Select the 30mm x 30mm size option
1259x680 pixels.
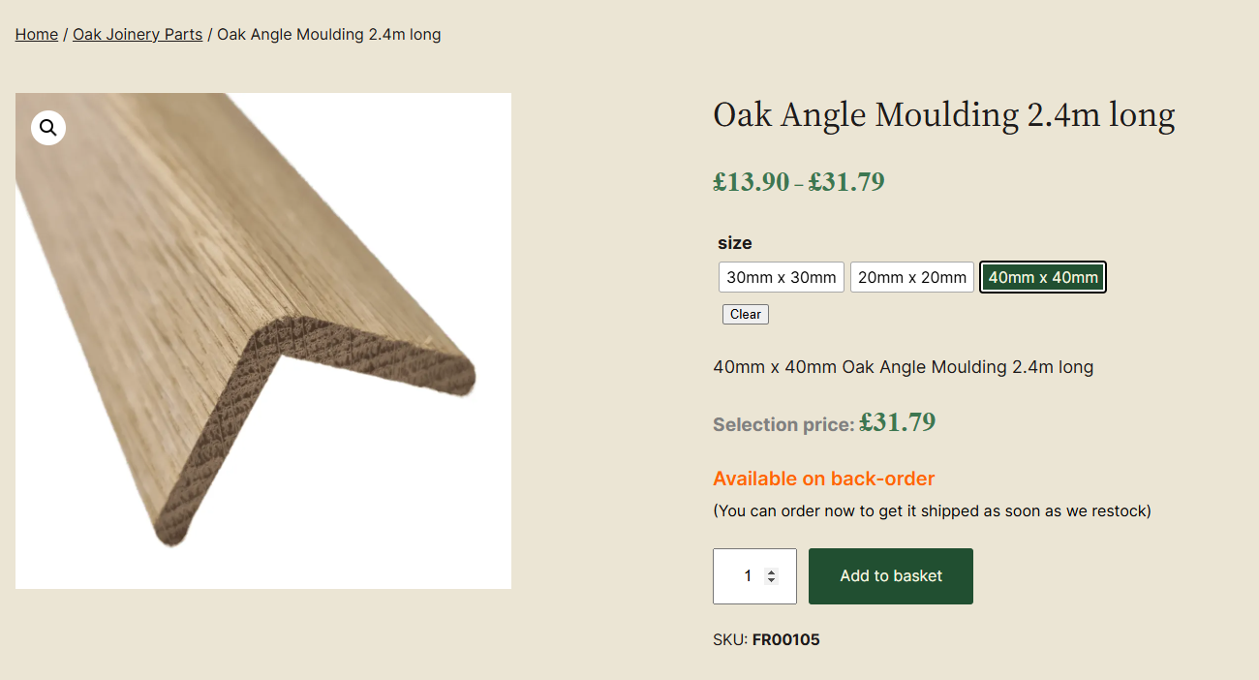click(781, 277)
